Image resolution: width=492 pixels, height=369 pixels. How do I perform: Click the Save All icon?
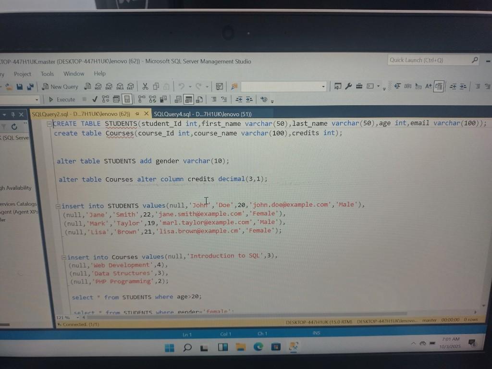point(30,86)
